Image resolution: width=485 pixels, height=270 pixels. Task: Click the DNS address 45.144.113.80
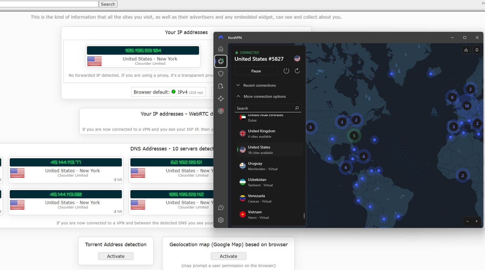coord(66,194)
